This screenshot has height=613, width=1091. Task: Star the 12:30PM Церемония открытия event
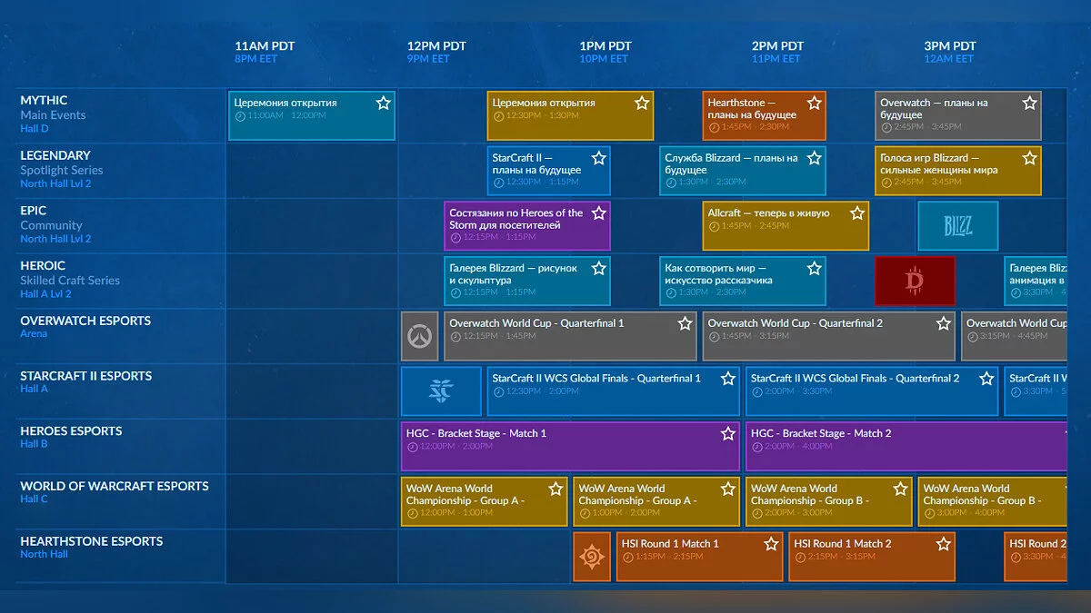pos(642,103)
